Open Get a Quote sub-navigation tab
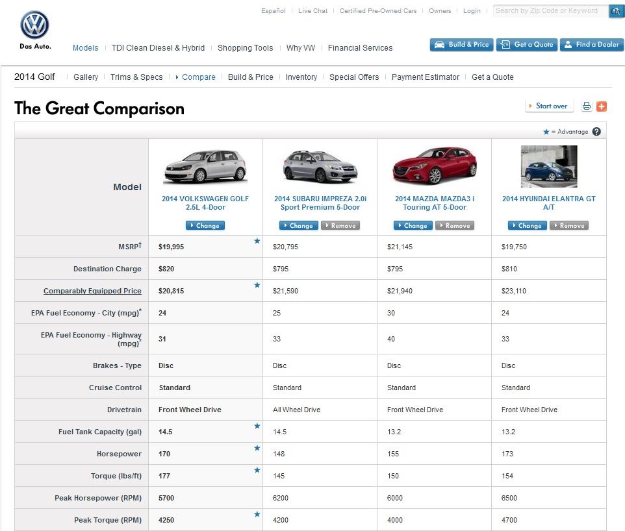 tap(492, 77)
